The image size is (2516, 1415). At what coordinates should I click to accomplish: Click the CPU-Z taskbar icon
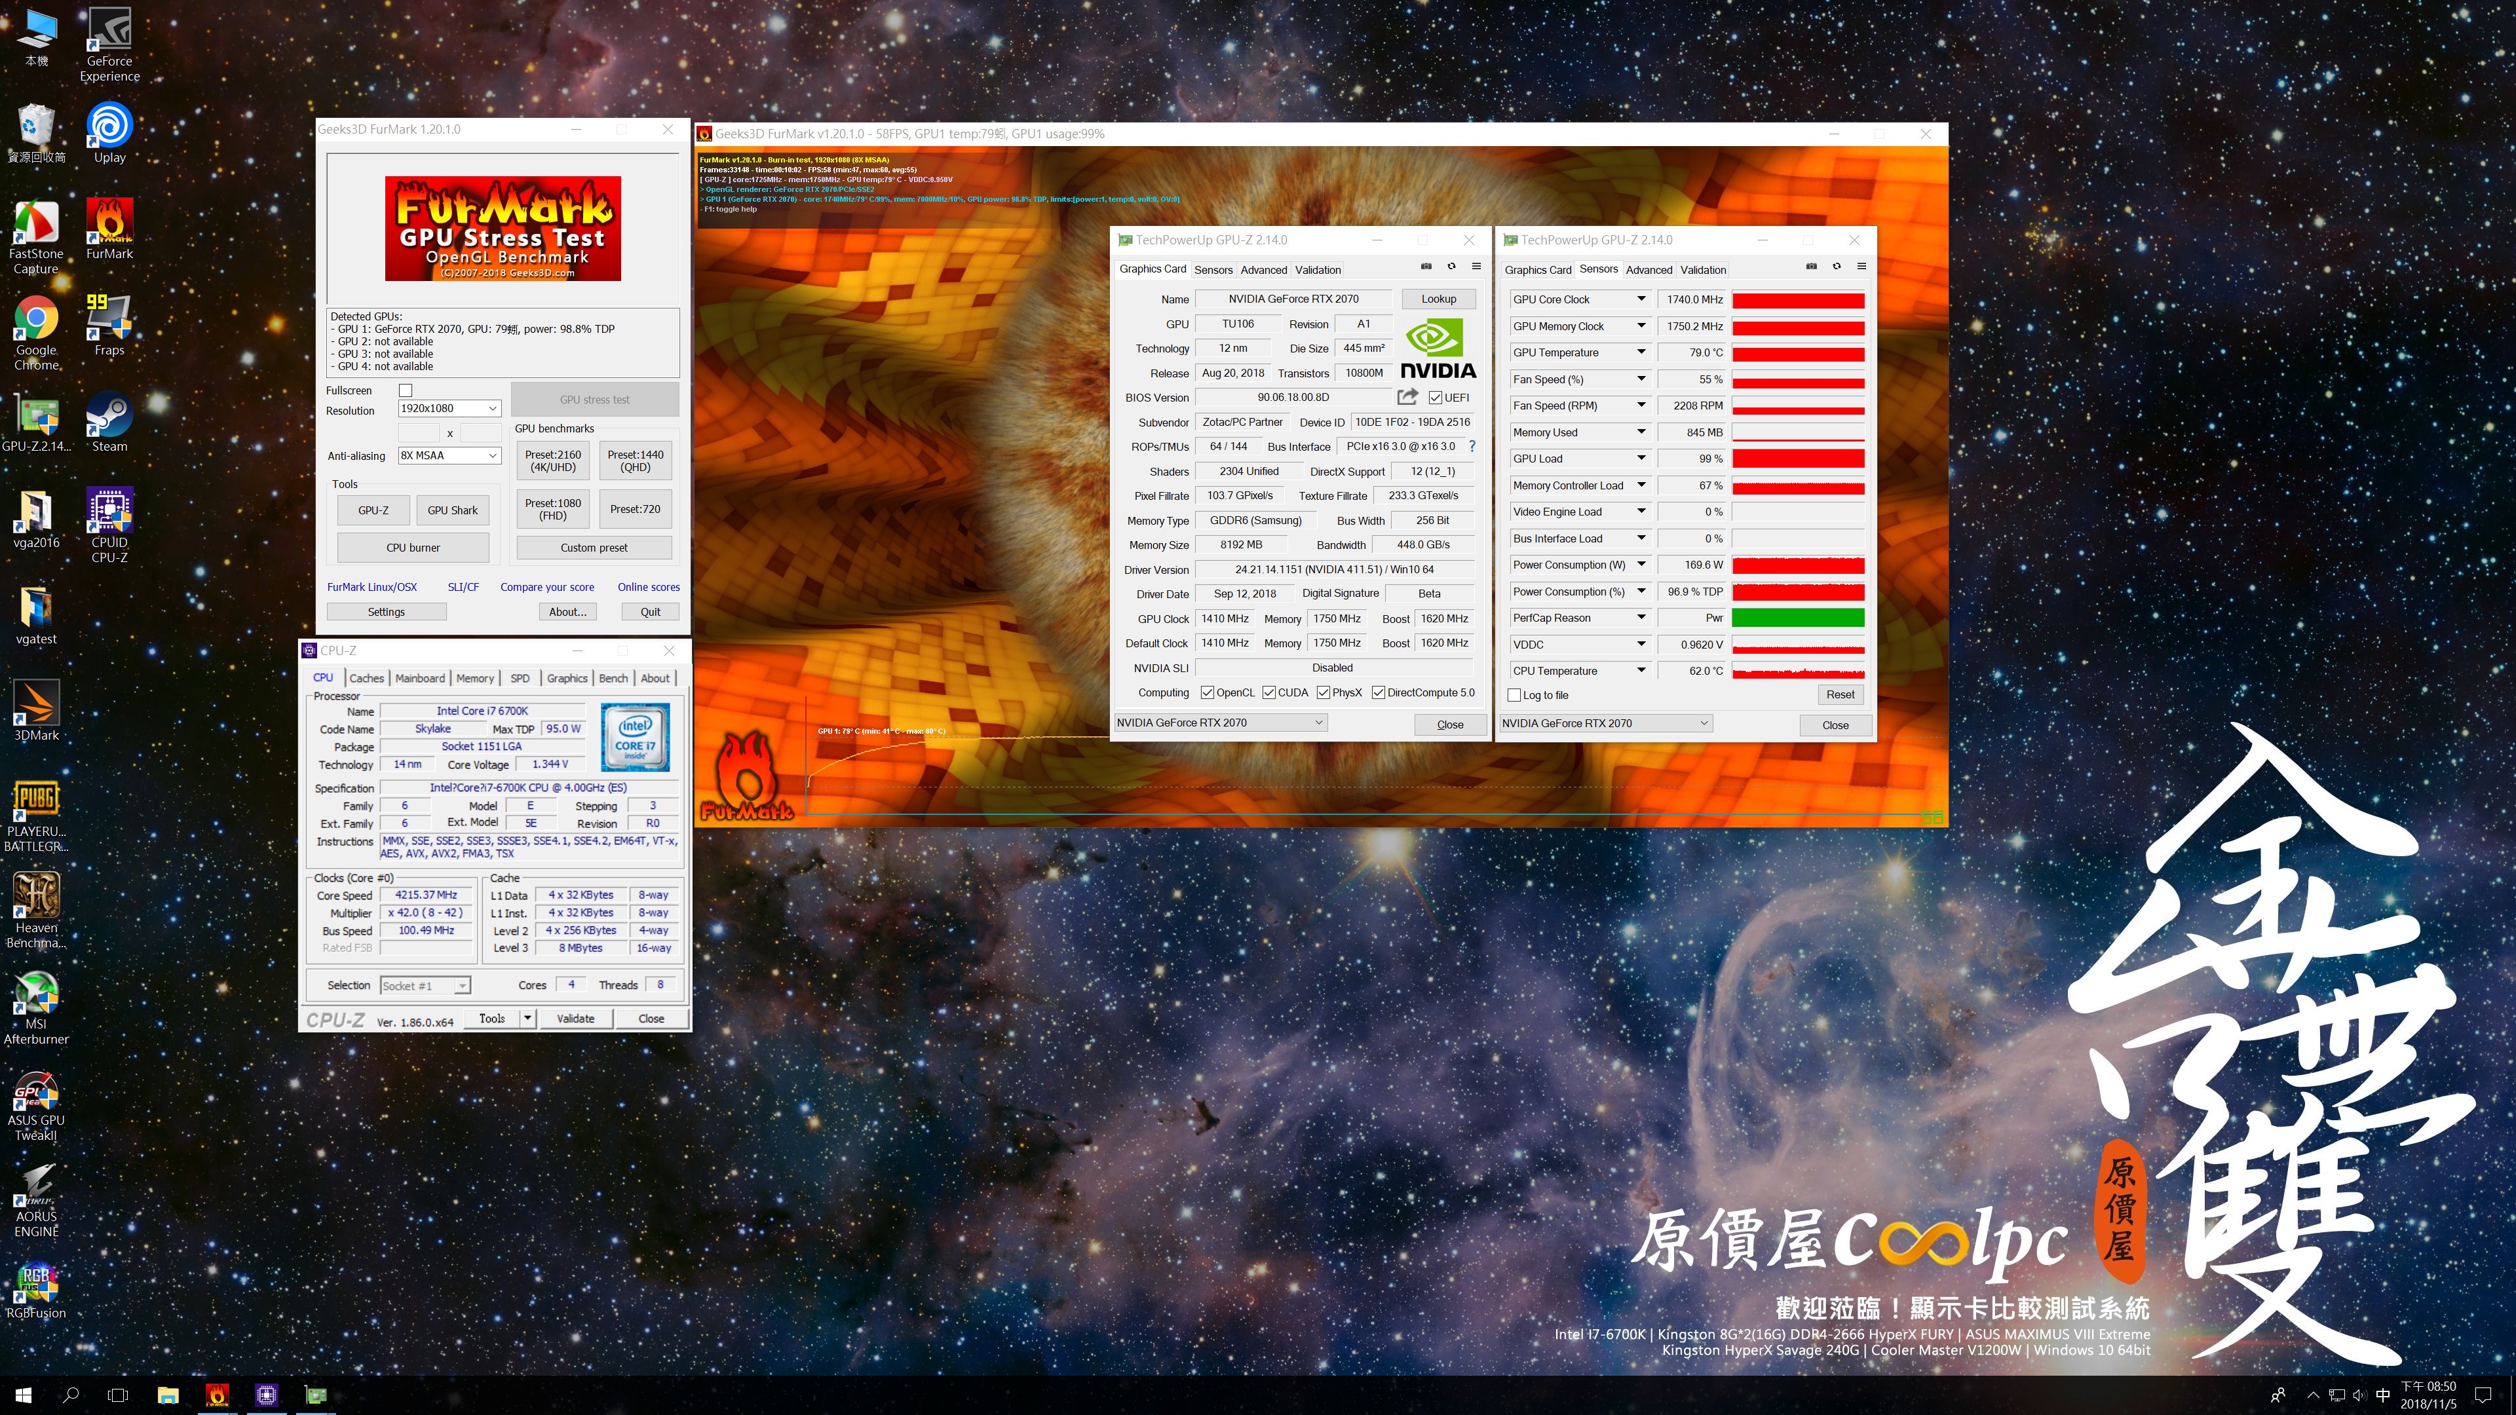267,1395
